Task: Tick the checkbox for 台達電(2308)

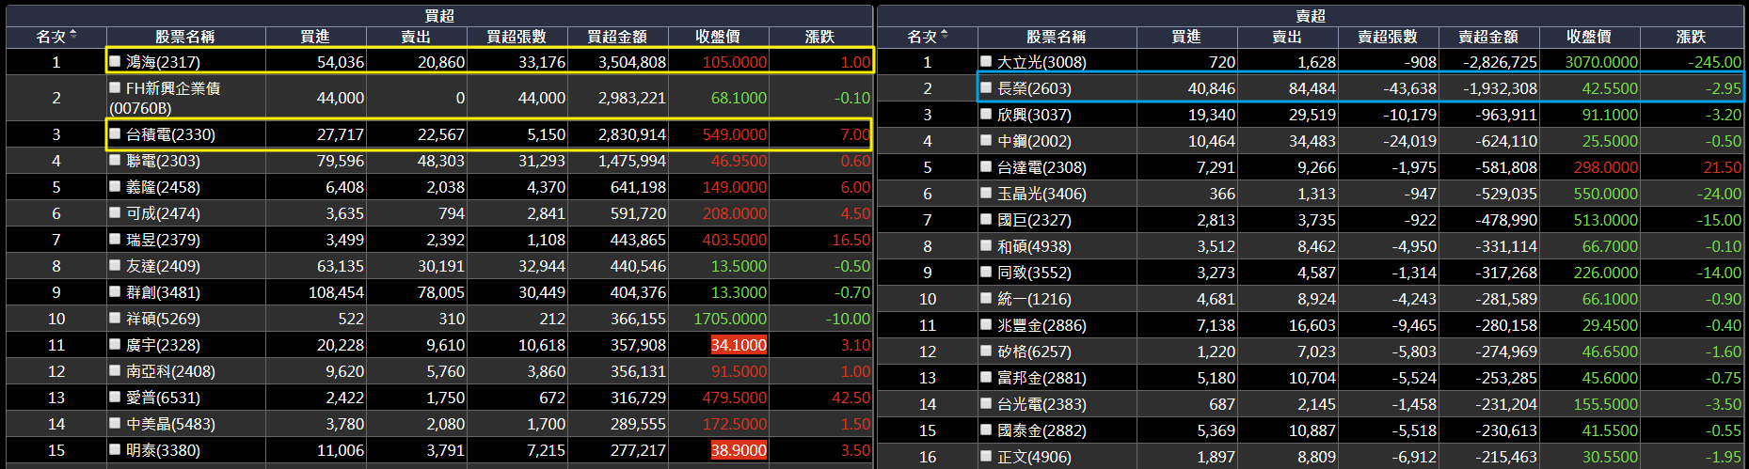Action: (x=986, y=166)
